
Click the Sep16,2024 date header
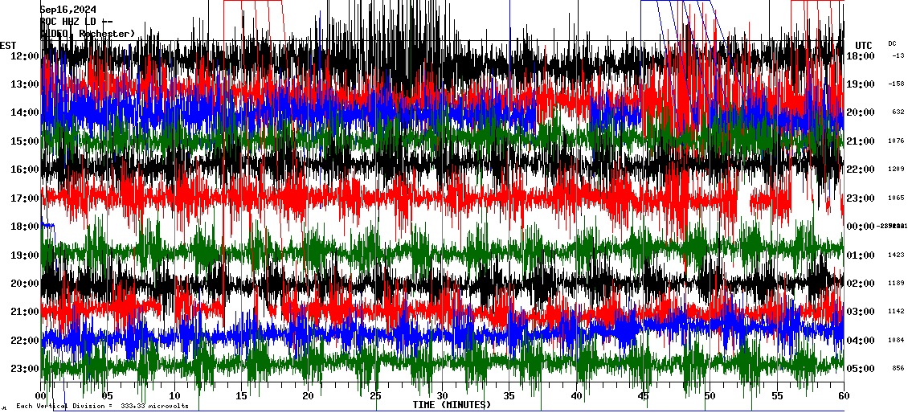[73, 10]
